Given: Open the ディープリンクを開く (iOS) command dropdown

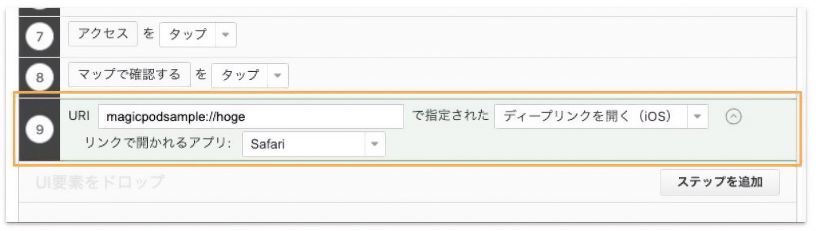Looking at the screenshot, I should coord(591,117).
